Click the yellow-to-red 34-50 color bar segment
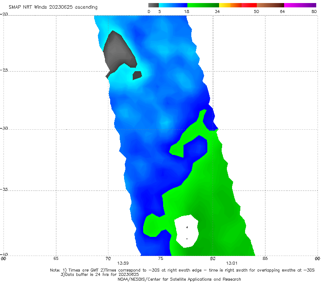This screenshot has width=321, height=282. pos(238,5)
